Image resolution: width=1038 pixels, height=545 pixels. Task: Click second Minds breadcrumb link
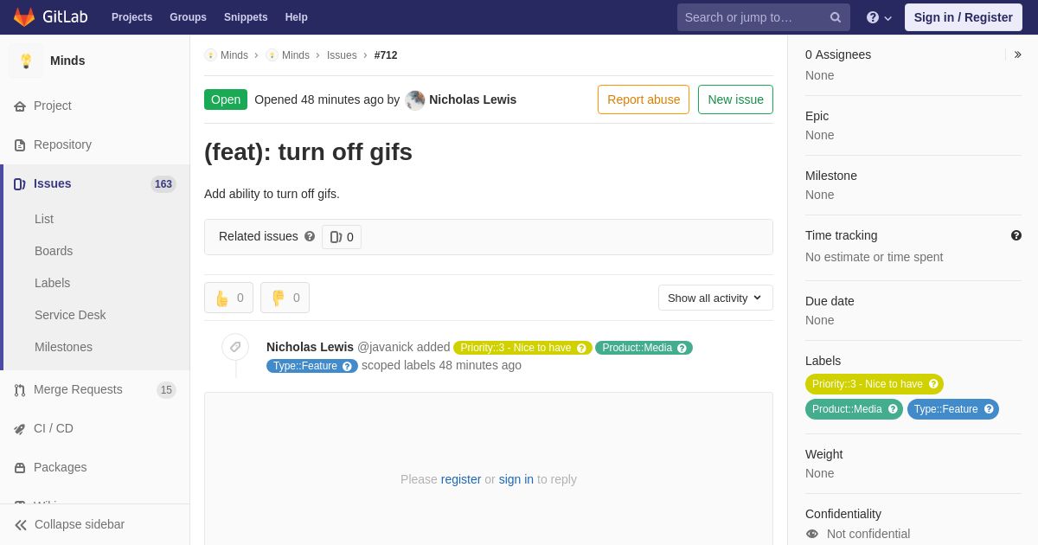pyautogui.click(x=296, y=55)
